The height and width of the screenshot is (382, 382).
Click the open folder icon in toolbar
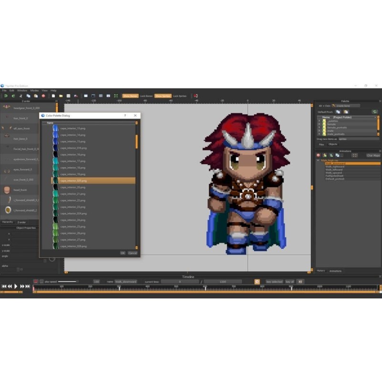[x=61, y=96]
